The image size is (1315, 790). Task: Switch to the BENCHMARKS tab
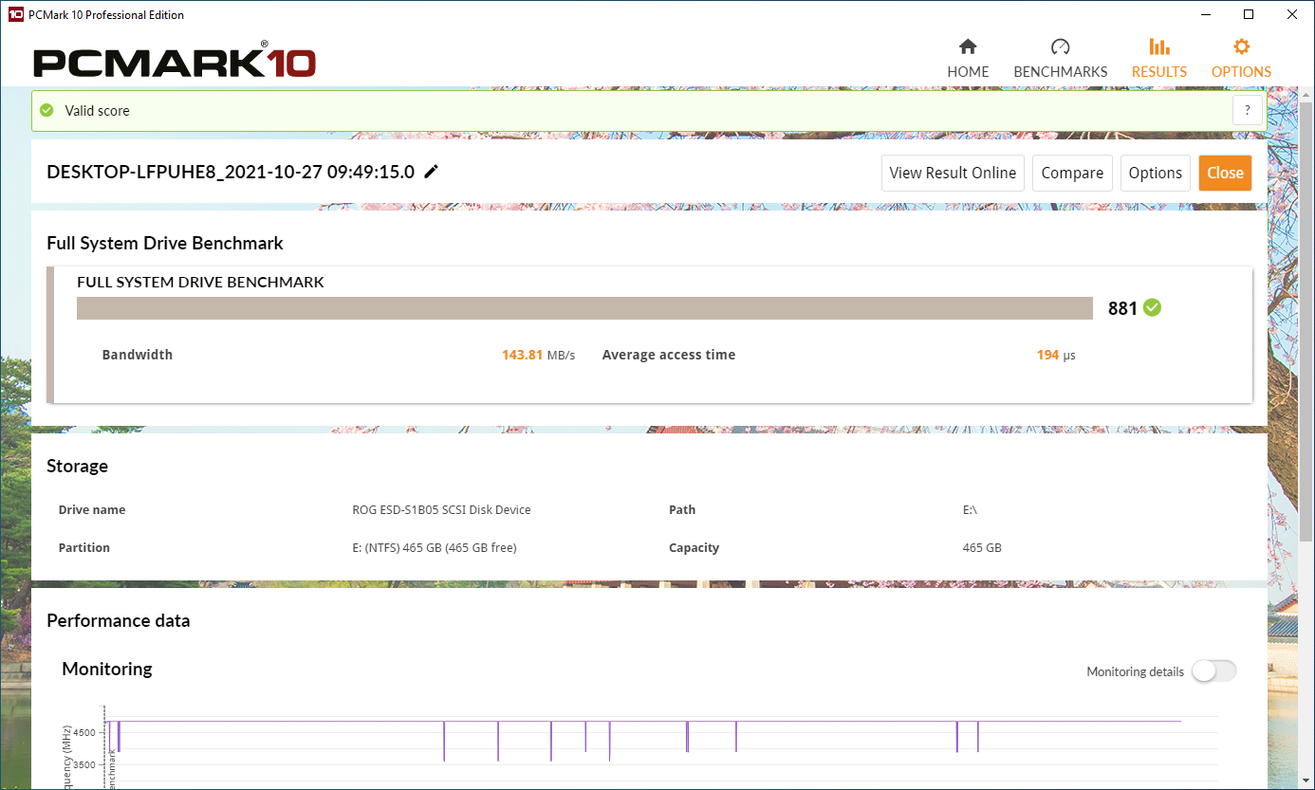pyautogui.click(x=1060, y=58)
